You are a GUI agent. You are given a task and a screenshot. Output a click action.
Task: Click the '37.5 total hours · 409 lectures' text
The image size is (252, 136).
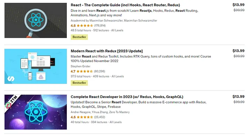click(90, 76)
